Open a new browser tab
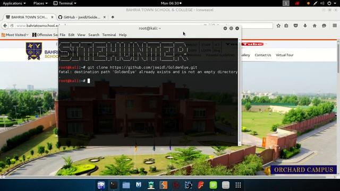The width and height of the screenshot is (340, 191). pyautogui.click(x=113, y=17)
